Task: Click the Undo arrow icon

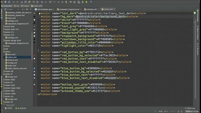Action: (x=14, y=2)
